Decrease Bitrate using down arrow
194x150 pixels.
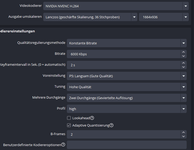tap(184, 56)
